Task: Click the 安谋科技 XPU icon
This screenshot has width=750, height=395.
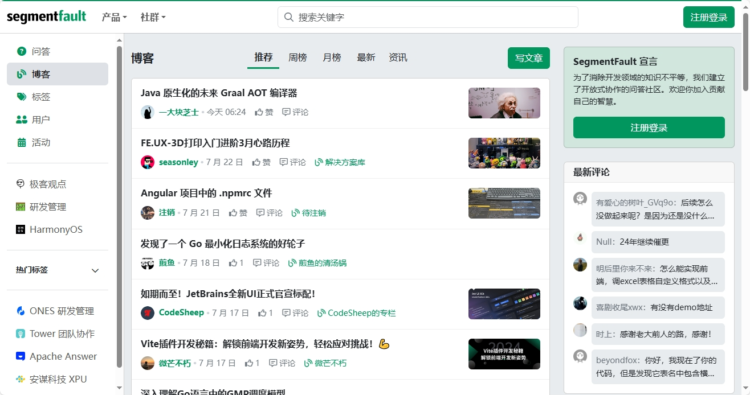Action: [21, 379]
